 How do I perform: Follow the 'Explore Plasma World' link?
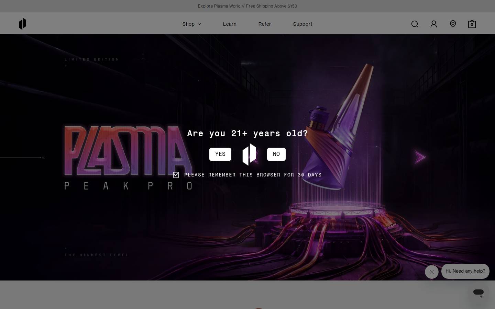[219, 6]
